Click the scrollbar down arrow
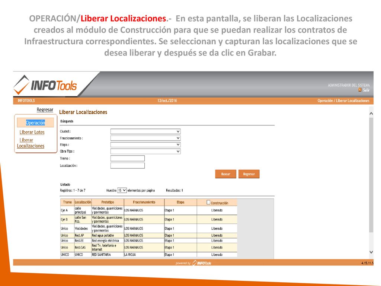381x286 pixels. click(371, 252)
